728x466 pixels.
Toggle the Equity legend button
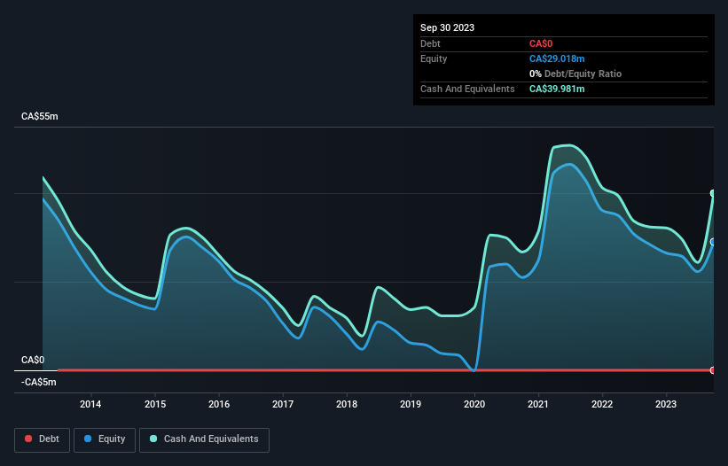(105, 439)
